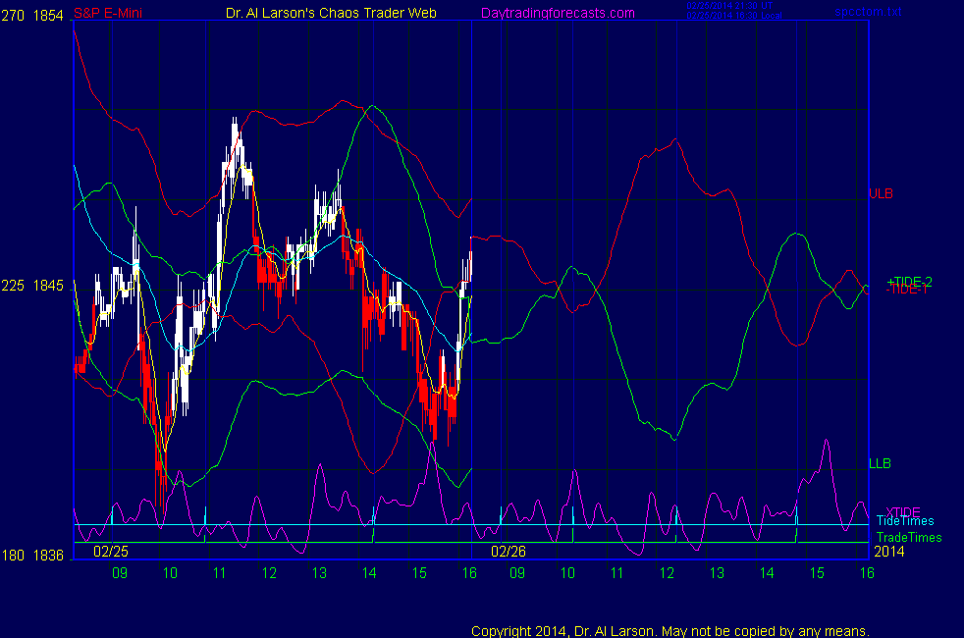Click the 14 hour label for 02/25

tap(369, 573)
